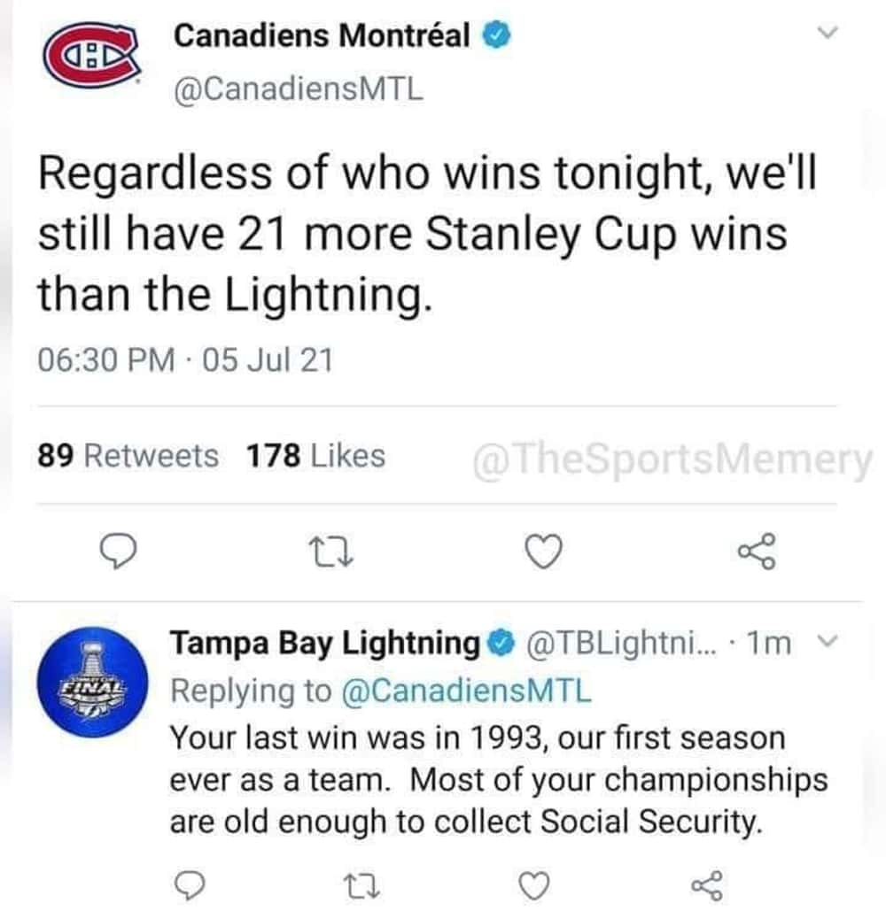886x919 pixels.
Task: Click the @CanadiensMTL mention in the reply
Action: coord(466,691)
